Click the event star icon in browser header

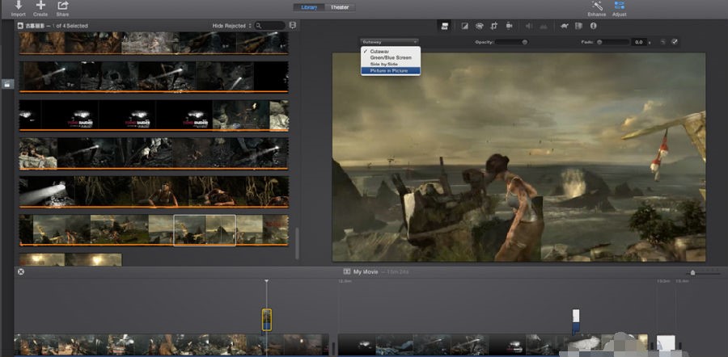(20, 26)
